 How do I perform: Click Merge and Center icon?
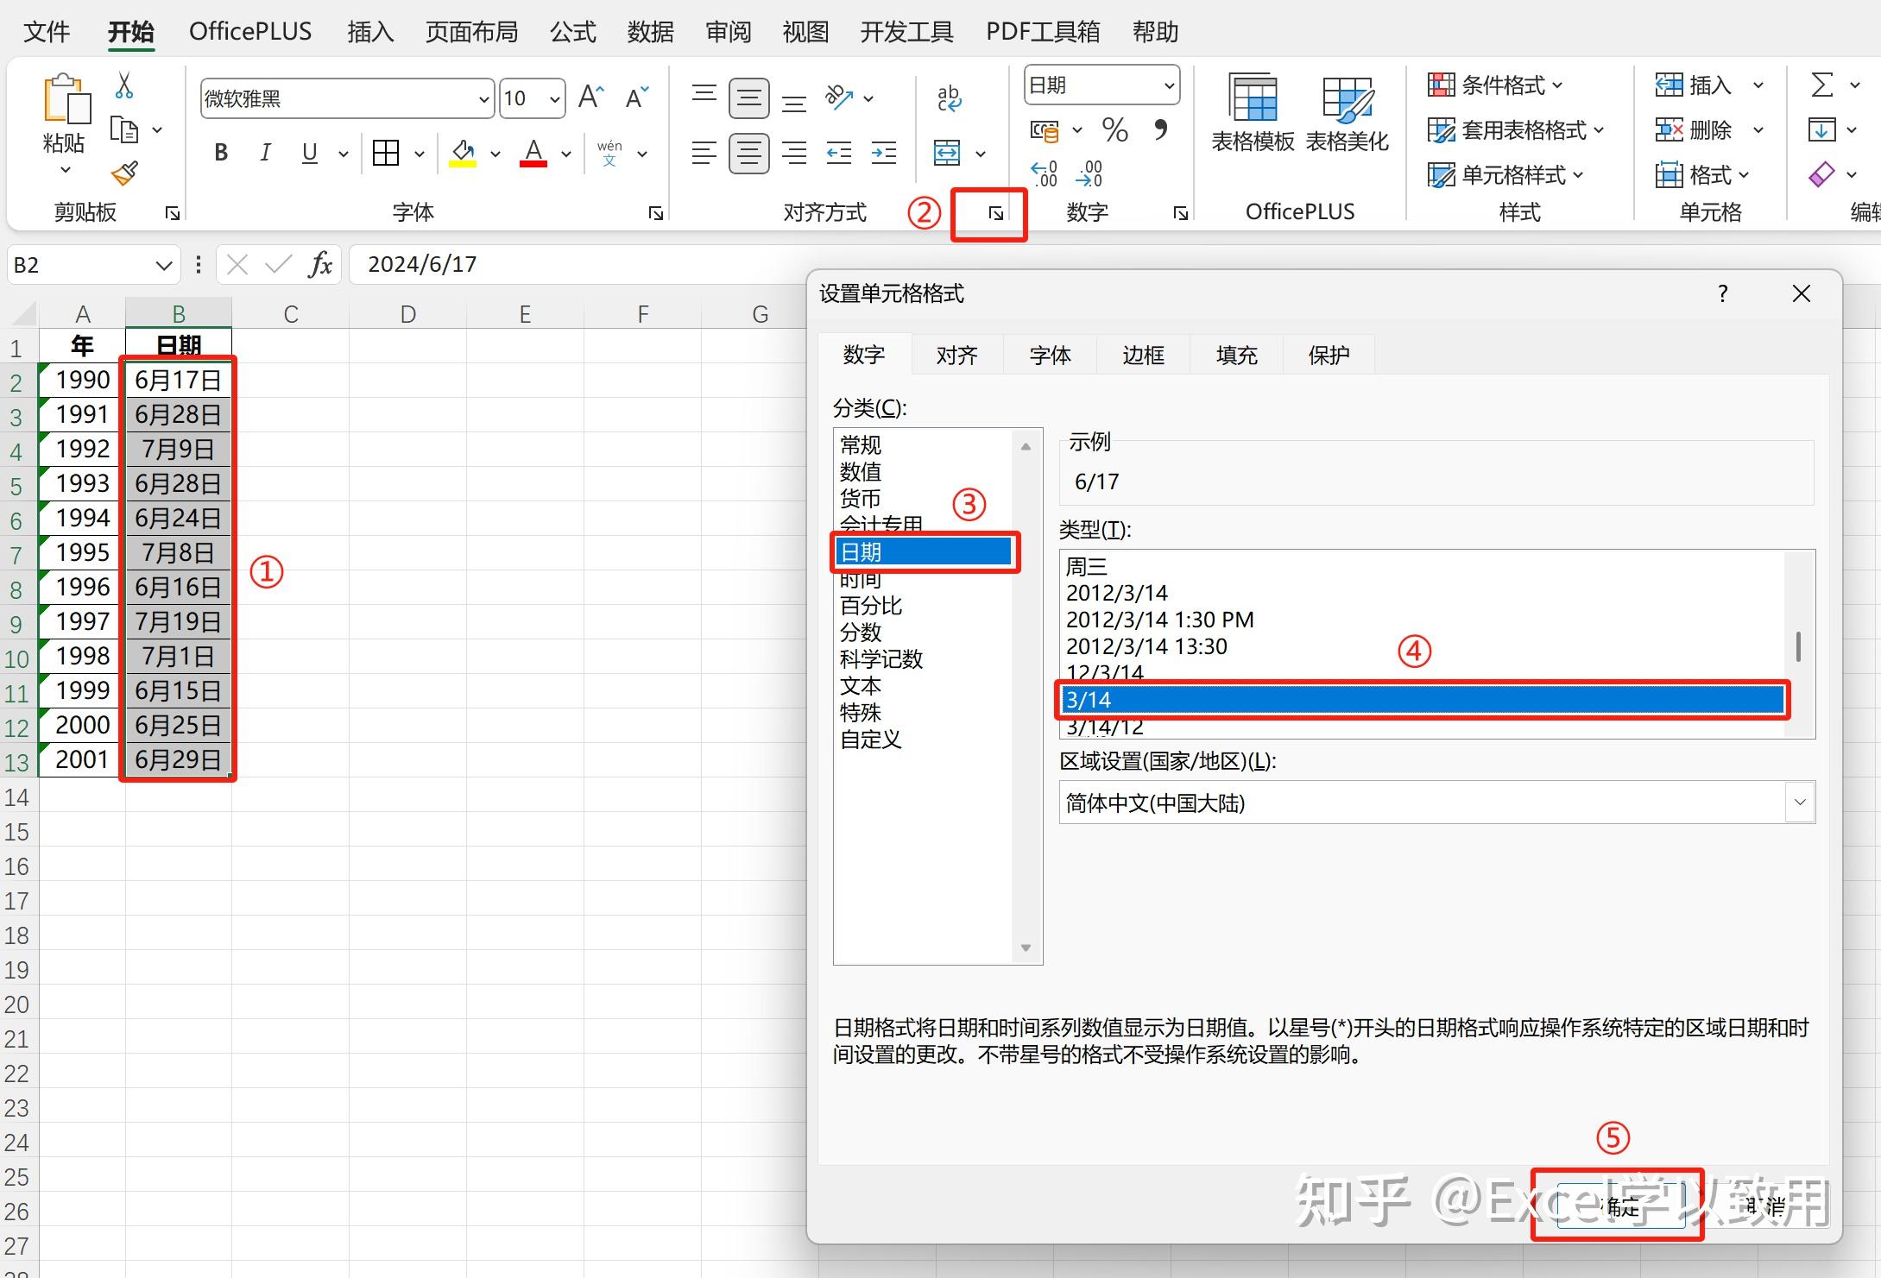[x=947, y=154]
